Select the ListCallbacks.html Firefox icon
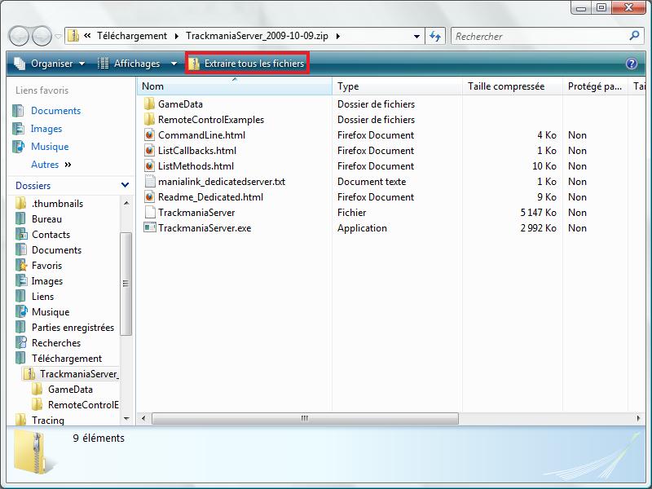The height and width of the screenshot is (489, 652). click(150, 150)
